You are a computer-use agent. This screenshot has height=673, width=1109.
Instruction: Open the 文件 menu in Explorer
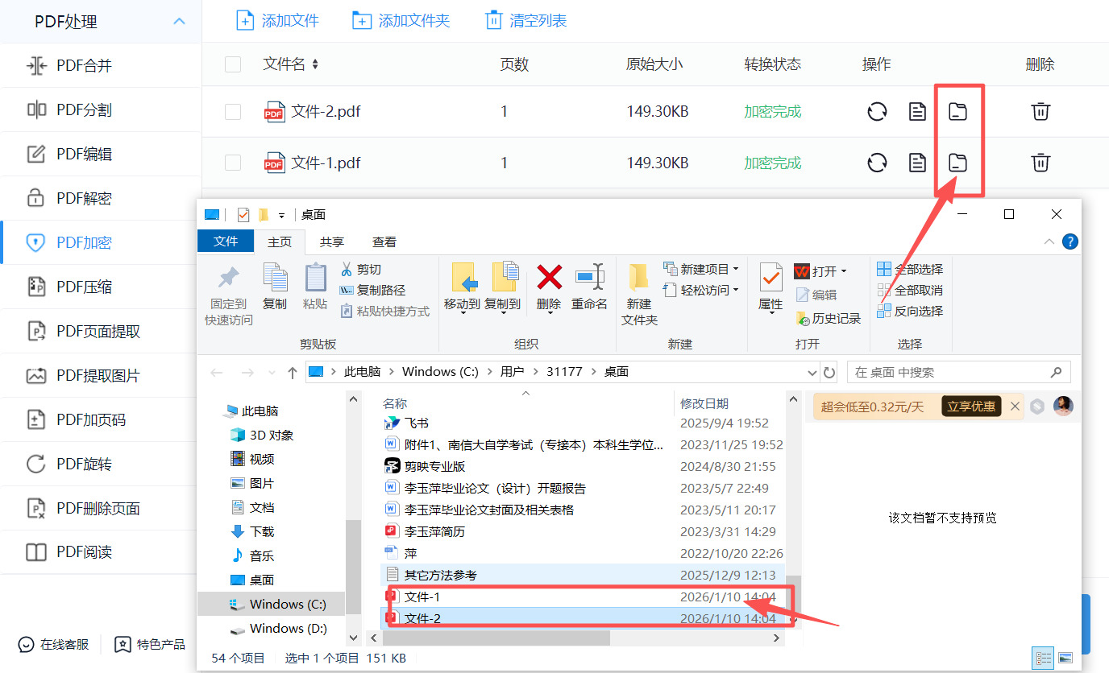point(226,241)
